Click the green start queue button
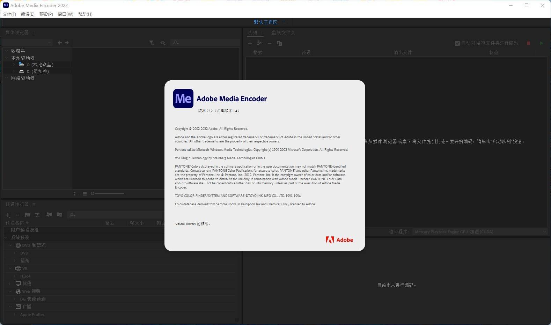Screen dimensions: 551x325 542,43
